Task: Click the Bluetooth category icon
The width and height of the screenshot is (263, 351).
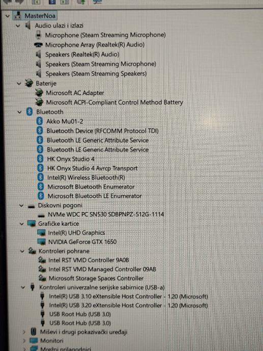Action: (x=30, y=112)
